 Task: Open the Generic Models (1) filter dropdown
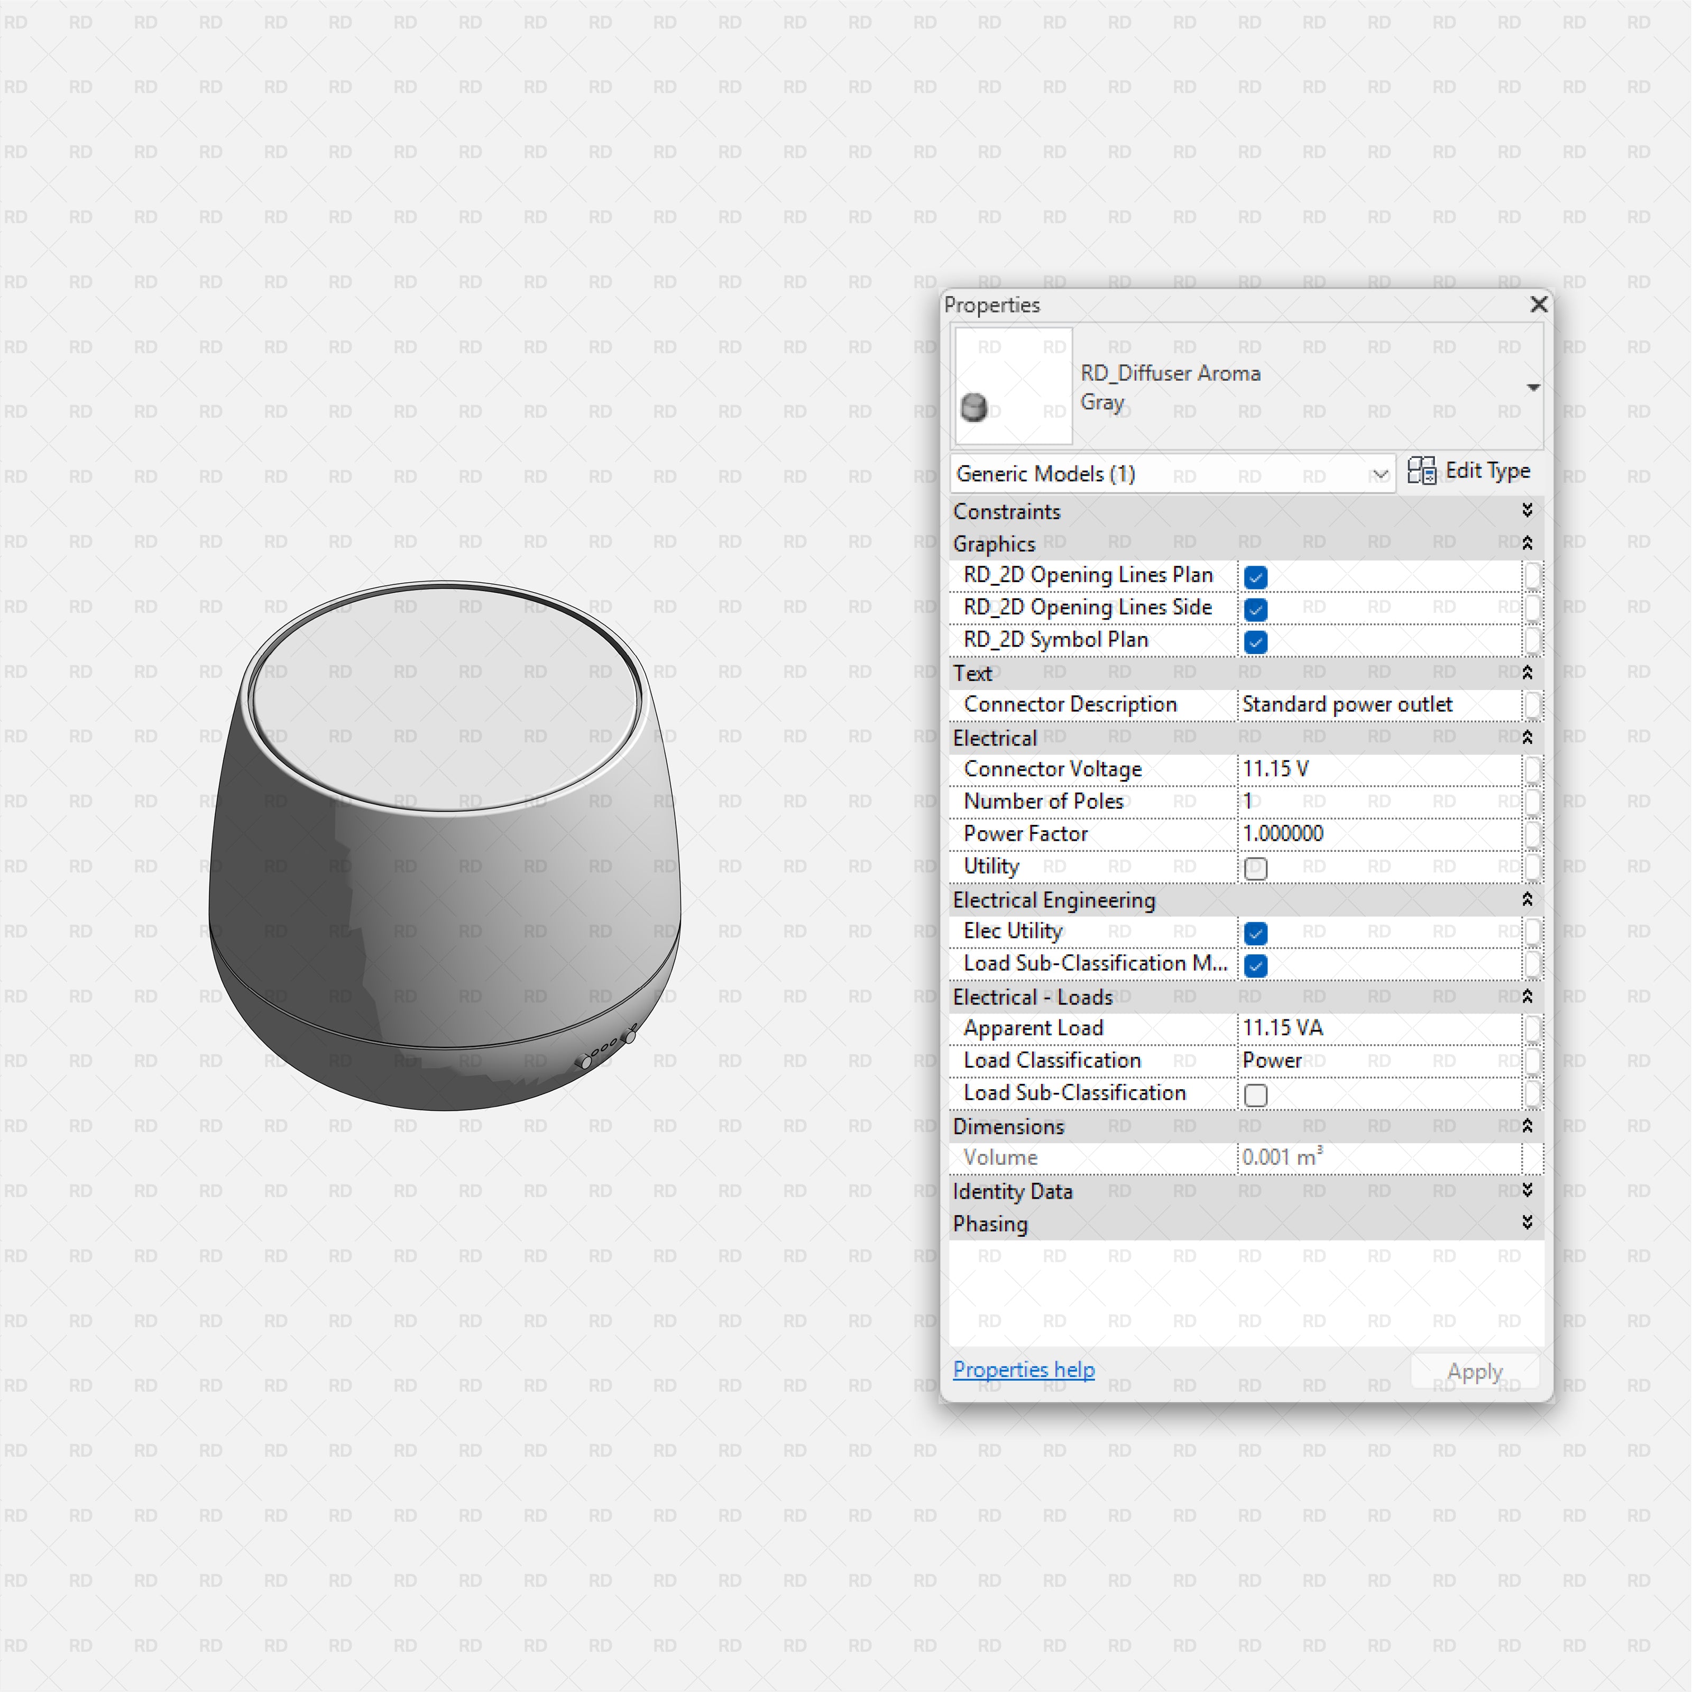[1381, 474]
